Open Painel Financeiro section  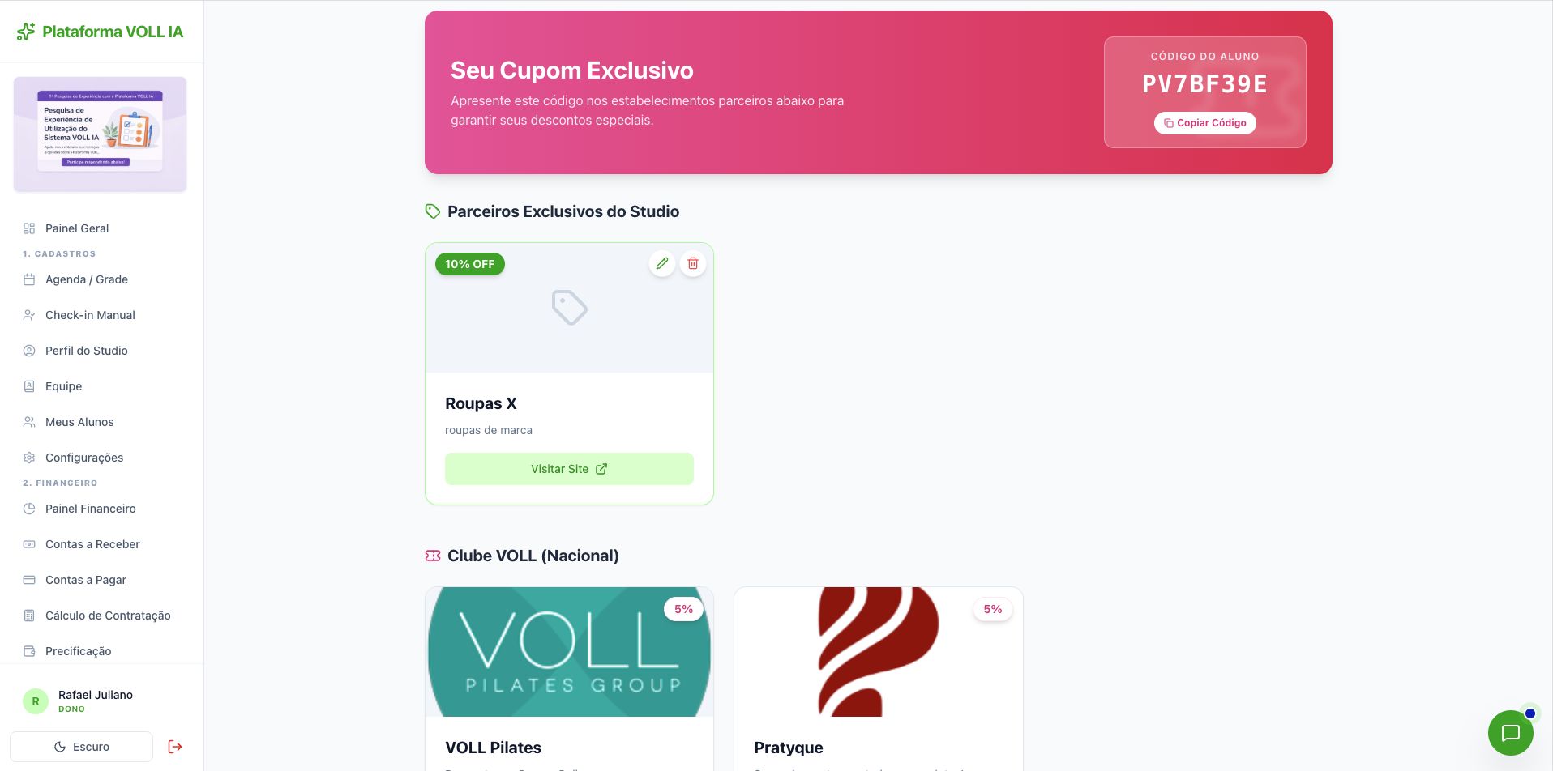(91, 509)
